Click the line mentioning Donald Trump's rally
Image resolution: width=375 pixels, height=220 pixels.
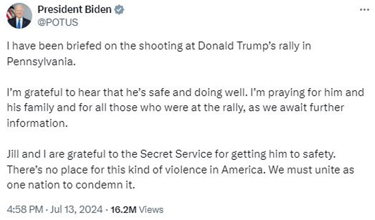pos(159,46)
